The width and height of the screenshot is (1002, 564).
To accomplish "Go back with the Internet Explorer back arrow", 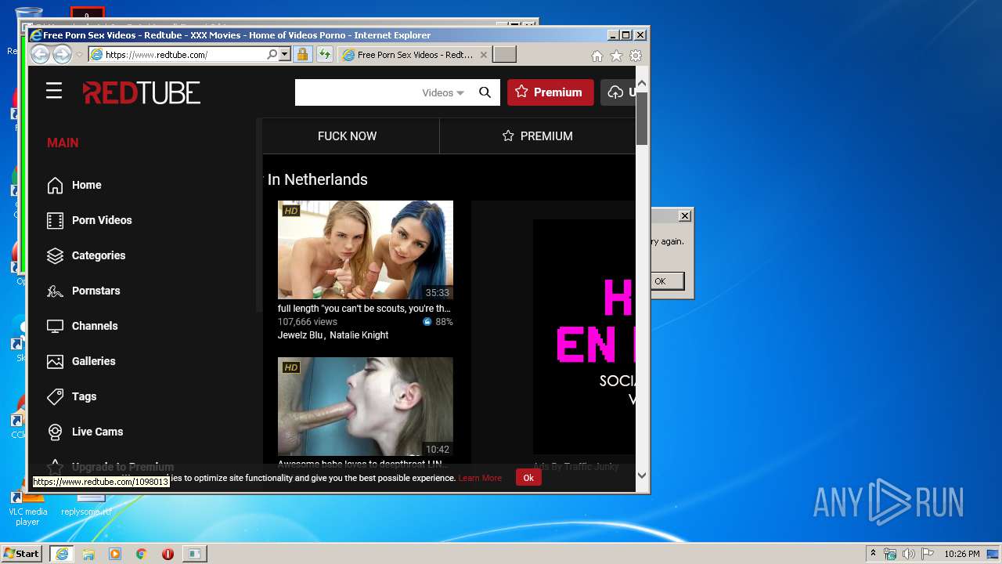I will point(40,54).
